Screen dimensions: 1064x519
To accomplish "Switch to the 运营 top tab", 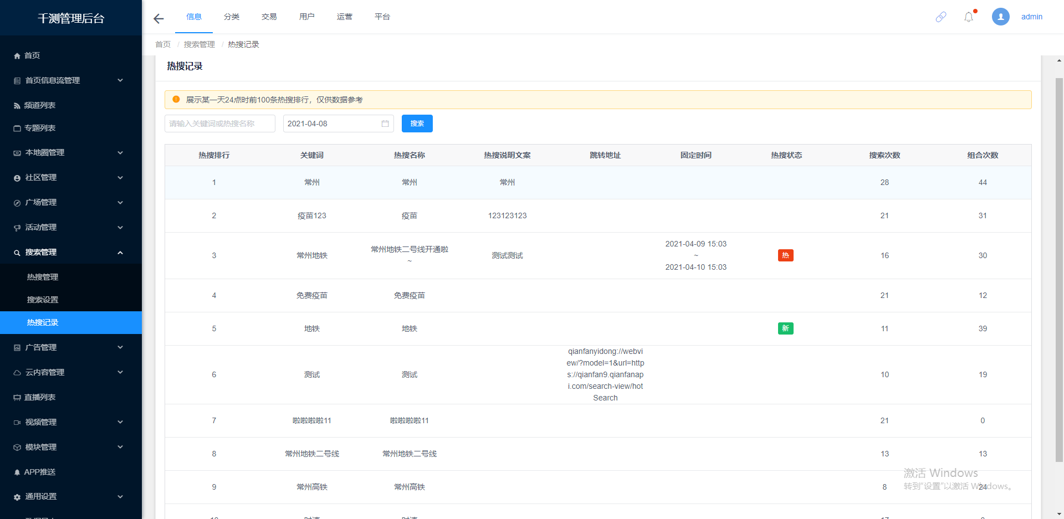I will coord(345,17).
